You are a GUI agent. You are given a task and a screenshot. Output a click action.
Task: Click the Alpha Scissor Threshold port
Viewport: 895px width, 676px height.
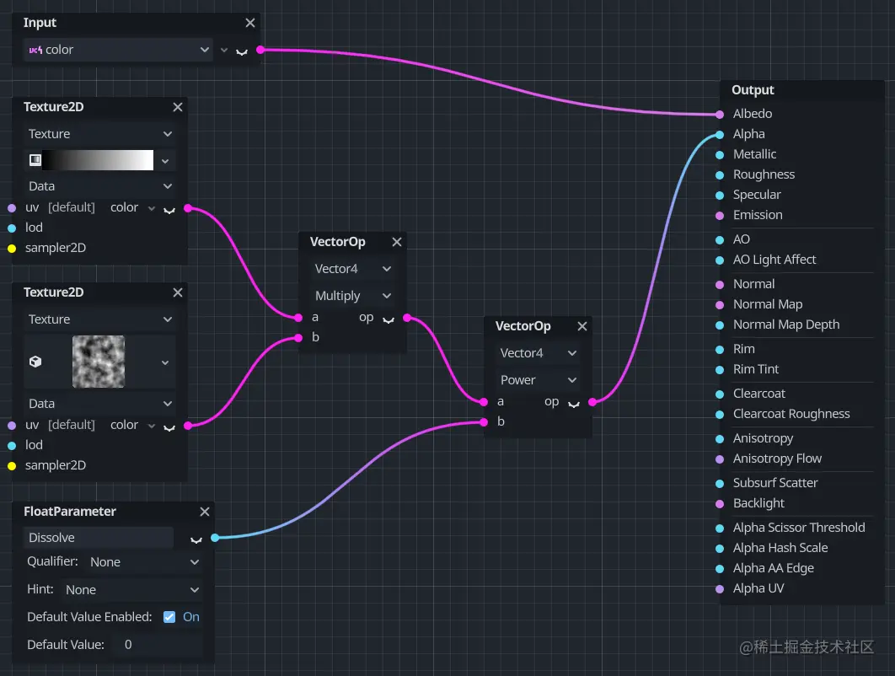point(720,528)
